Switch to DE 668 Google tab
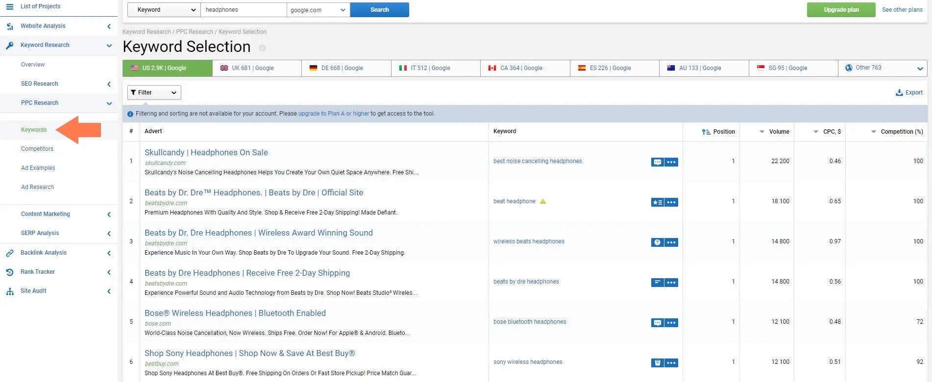932x382 pixels. pos(346,68)
